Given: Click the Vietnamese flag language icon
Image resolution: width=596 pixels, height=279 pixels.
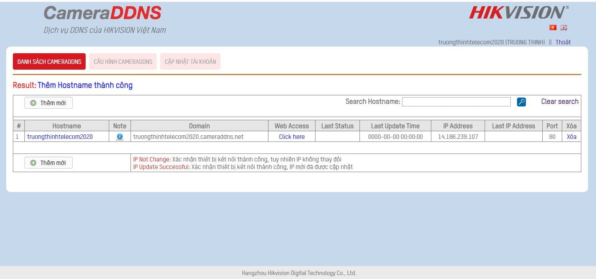Looking at the screenshot, I should [553, 28].
